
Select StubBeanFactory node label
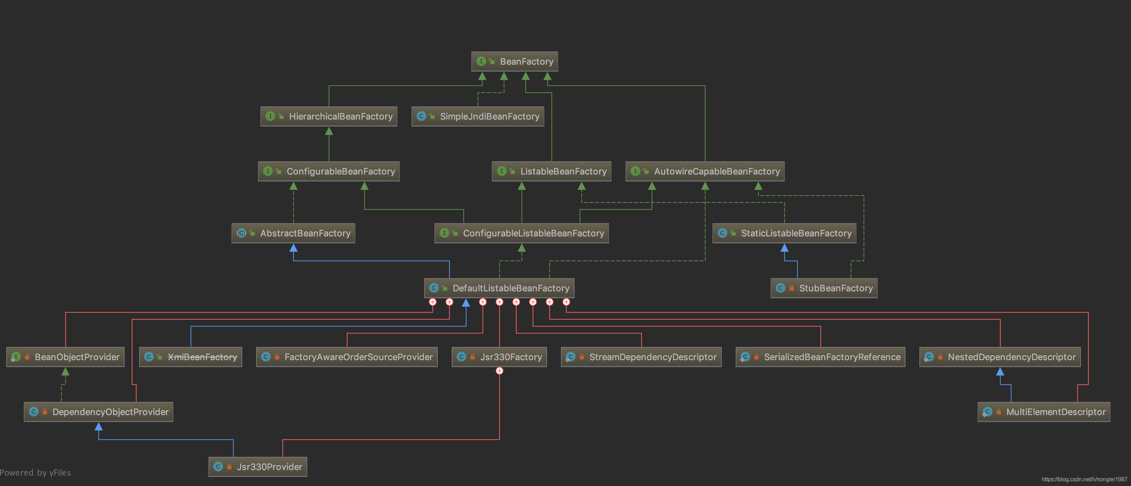pyautogui.click(x=836, y=288)
